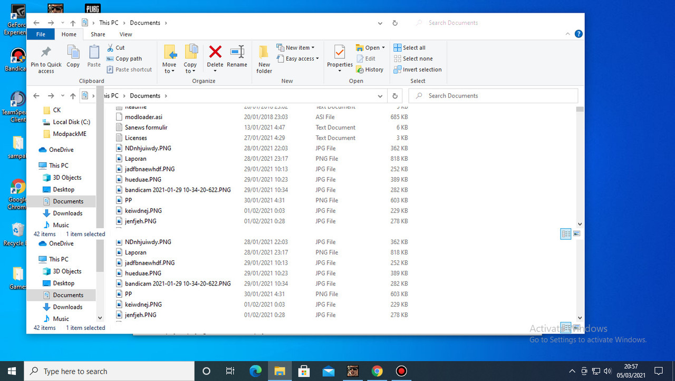
Task: Click the Chrome icon on the taskbar
Action: coord(377,371)
